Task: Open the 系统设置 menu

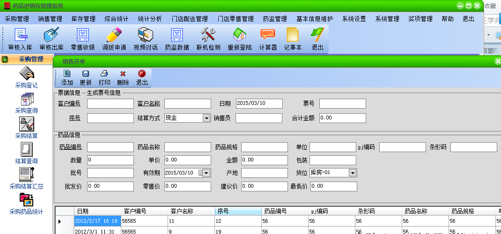Action: point(354,19)
